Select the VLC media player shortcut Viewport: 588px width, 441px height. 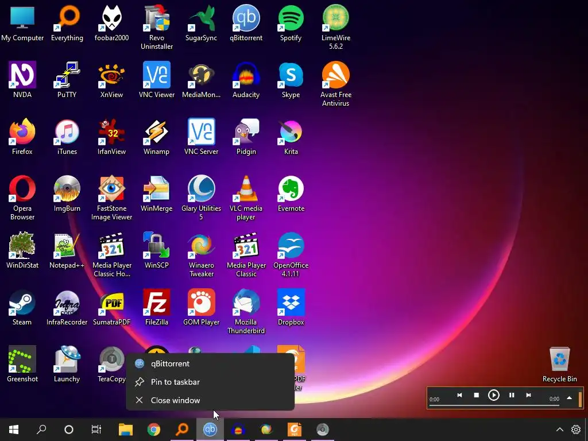(x=246, y=198)
